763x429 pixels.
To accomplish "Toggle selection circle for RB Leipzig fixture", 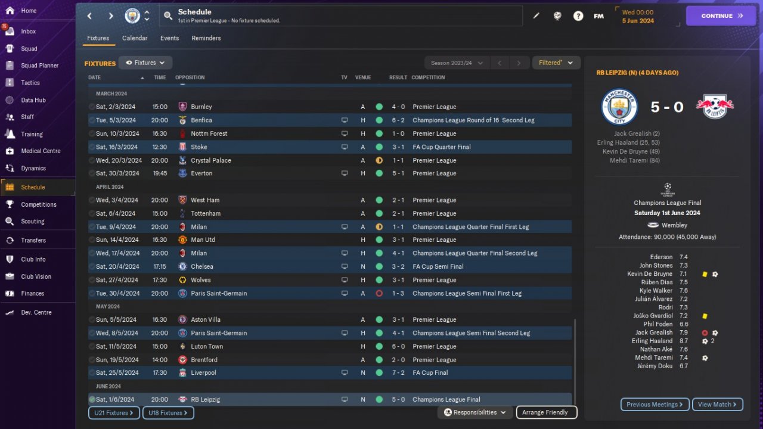I will pos(92,399).
